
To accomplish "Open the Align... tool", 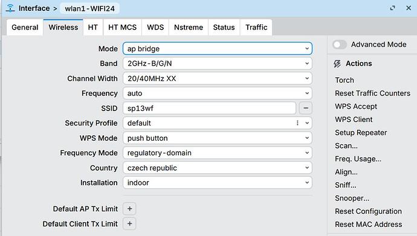I will (346, 172).
